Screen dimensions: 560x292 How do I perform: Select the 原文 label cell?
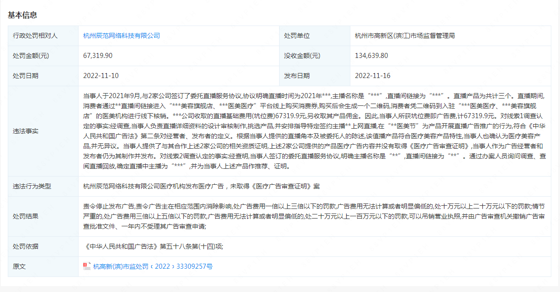click(43, 266)
